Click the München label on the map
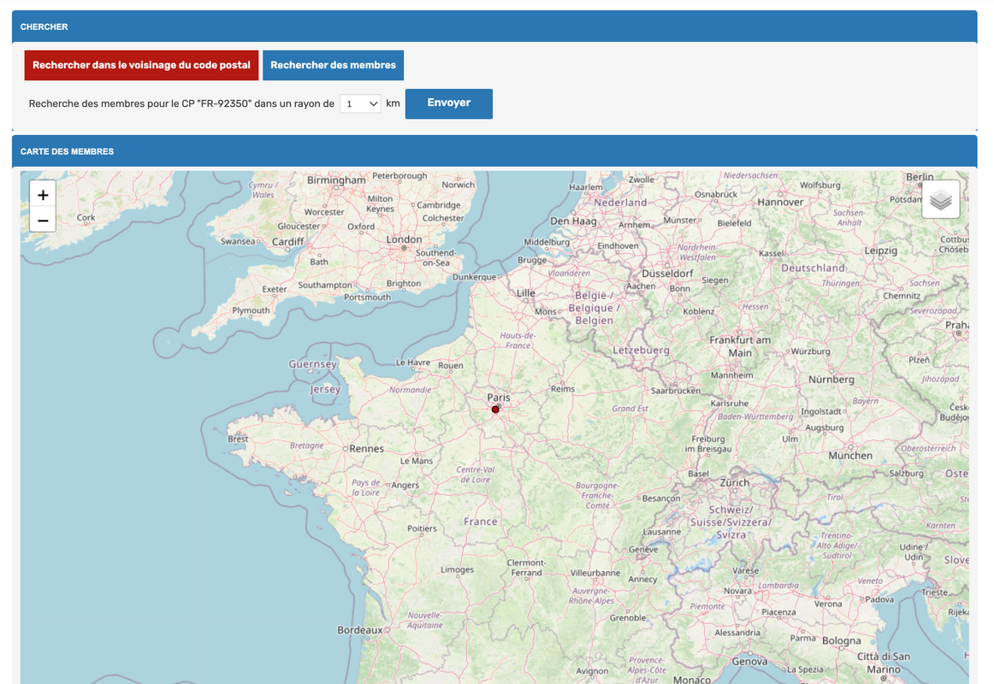This screenshot has width=994, height=684. pos(850,456)
